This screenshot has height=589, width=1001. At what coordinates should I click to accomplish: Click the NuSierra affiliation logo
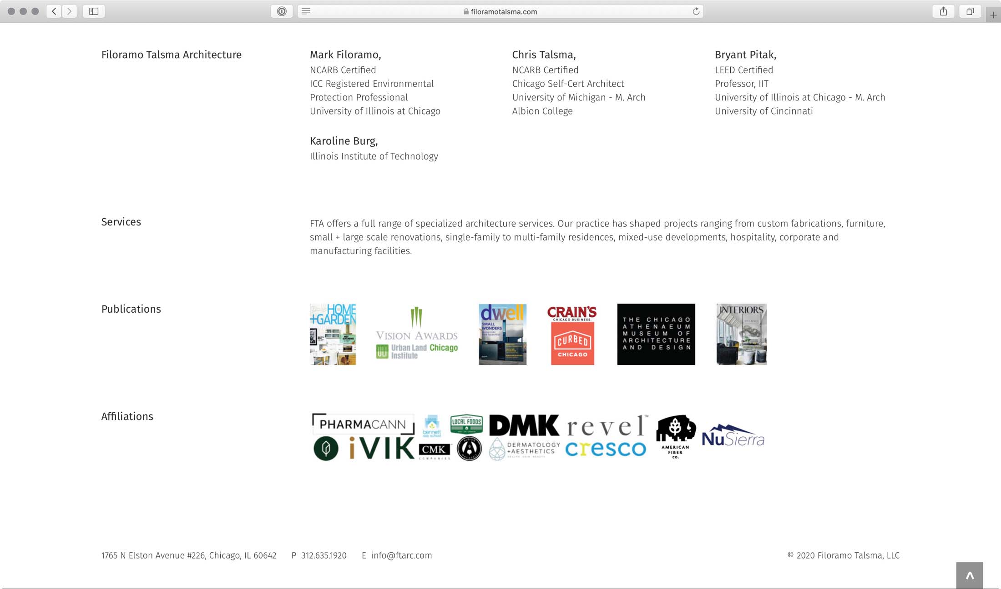[x=733, y=436]
